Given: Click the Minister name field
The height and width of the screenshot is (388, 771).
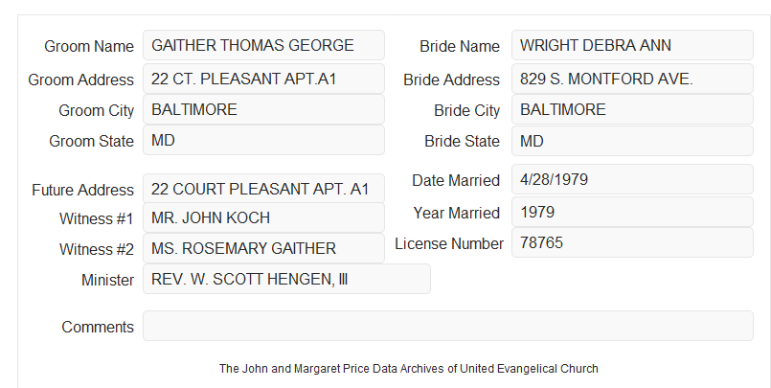Looking at the screenshot, I should (x=286, y=279).
